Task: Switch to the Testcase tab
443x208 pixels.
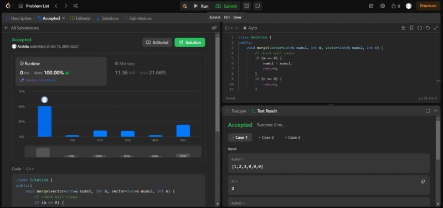Action: pyautogui.click(x=236, y=111)
